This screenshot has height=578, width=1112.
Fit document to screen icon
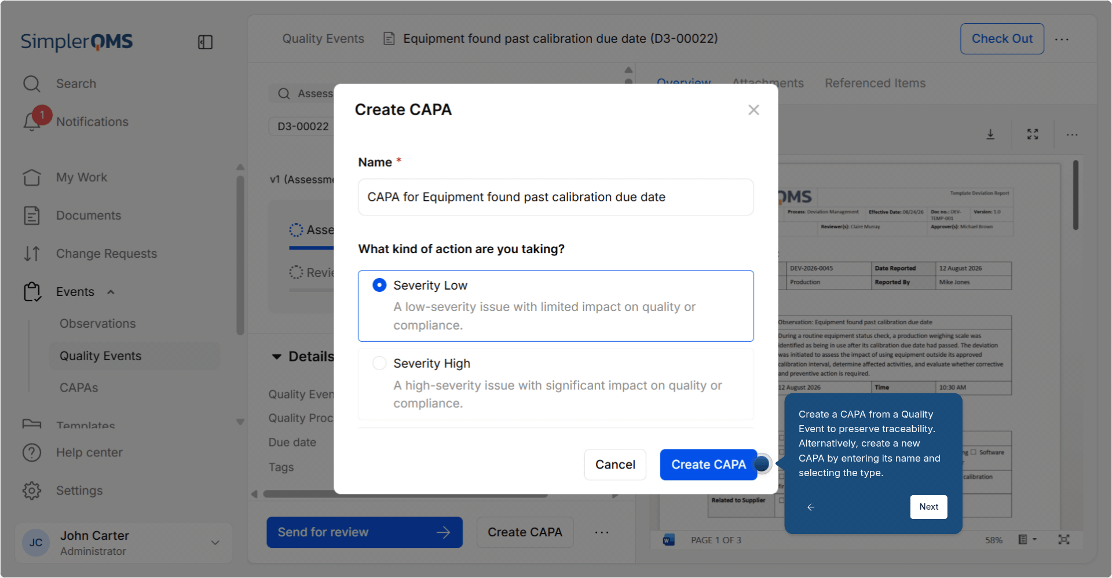[x=1064, y=540]
